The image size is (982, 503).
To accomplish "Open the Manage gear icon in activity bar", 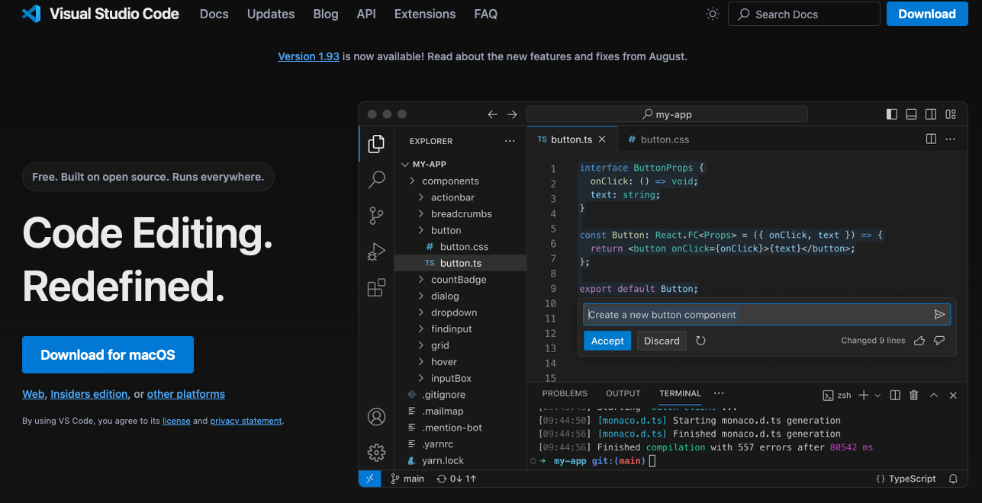I will tap(376, 453).
